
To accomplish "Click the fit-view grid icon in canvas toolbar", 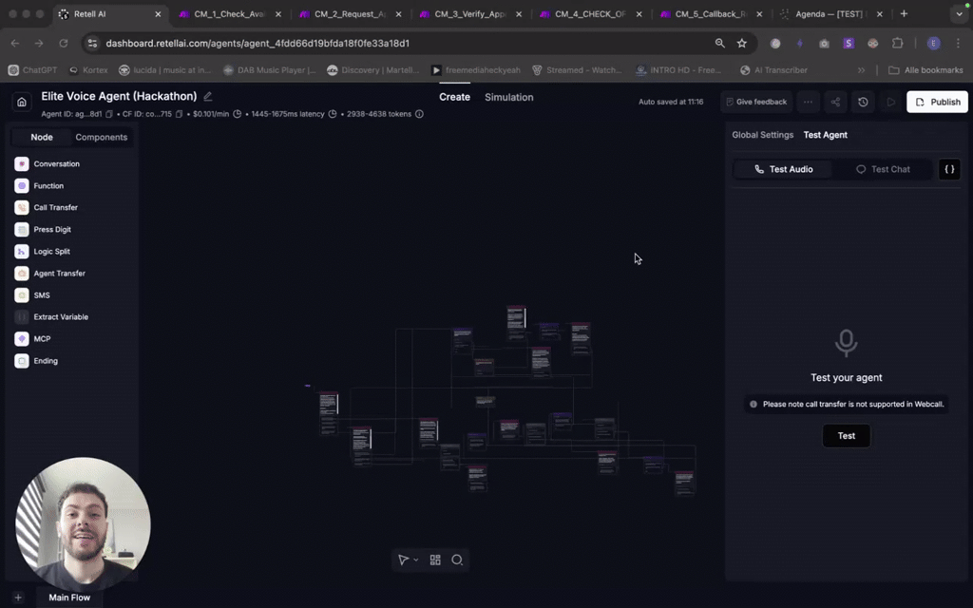I will (x=434, y=560).
